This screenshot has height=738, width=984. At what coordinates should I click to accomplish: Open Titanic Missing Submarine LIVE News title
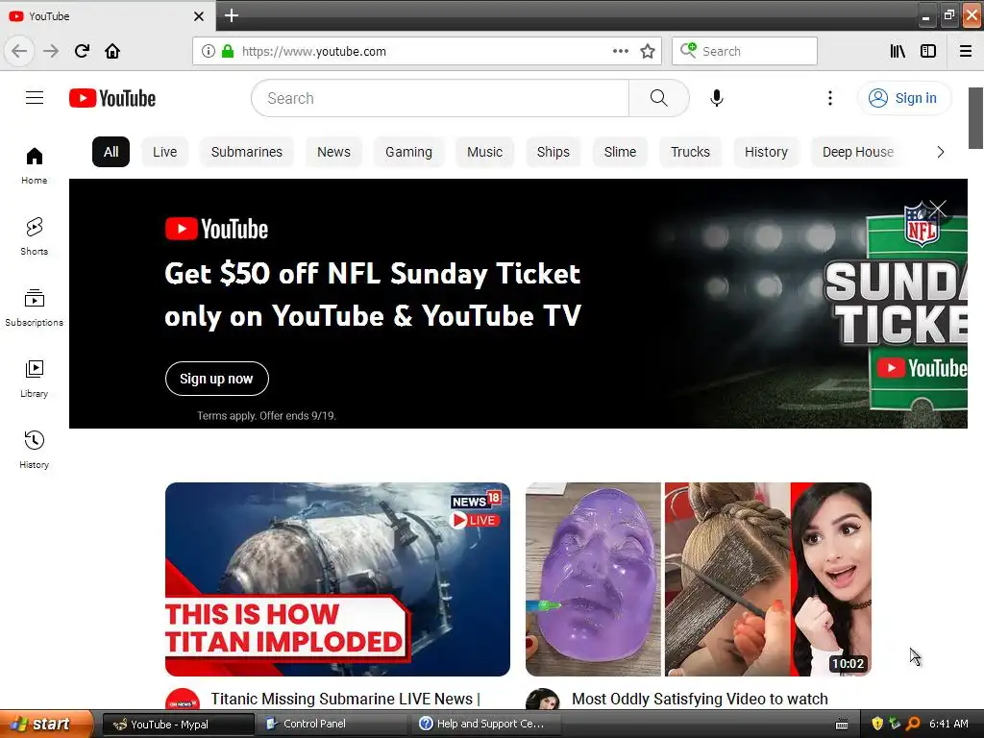pos(345,699)
